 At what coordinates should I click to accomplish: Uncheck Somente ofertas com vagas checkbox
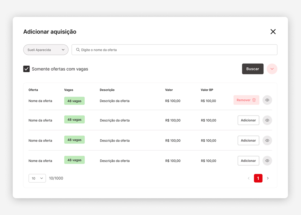(x=26, y=69)
